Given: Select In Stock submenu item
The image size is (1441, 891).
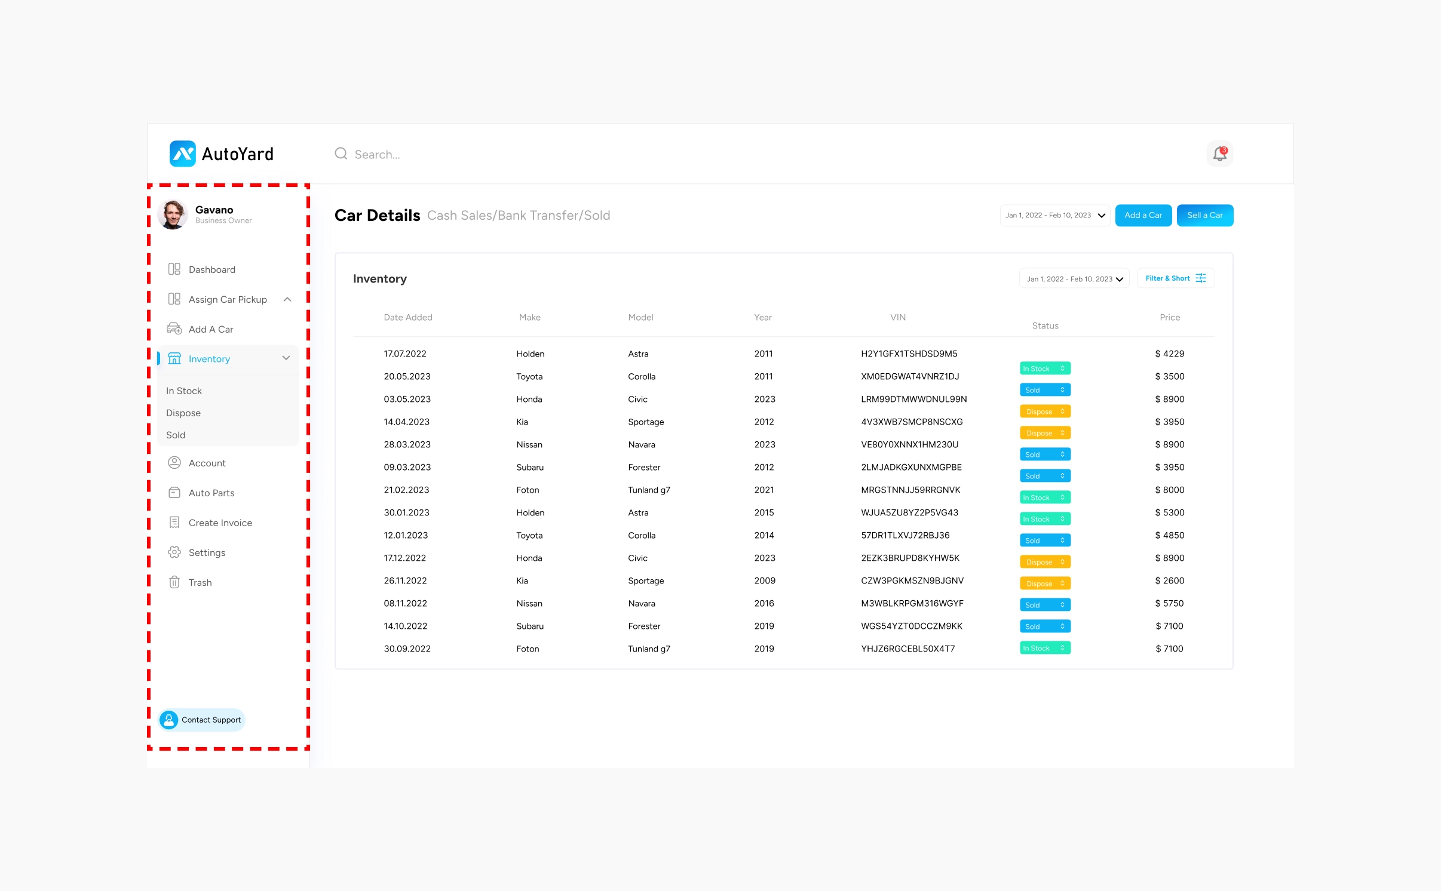Looking at the screenshot, I should coord(184,391).
